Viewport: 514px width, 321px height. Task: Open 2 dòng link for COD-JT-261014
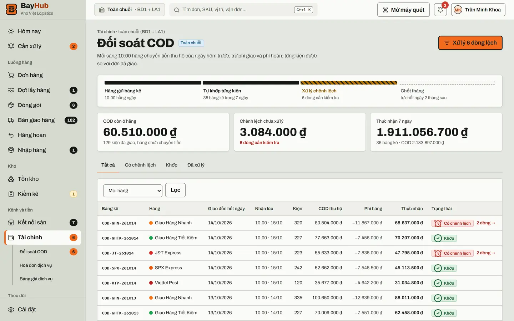tap(486, 253)
